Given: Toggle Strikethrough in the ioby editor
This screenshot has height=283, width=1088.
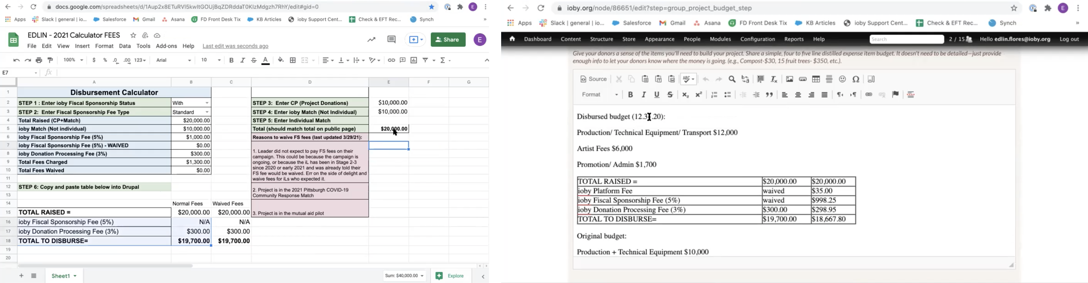Looking at the screenshot, I should click(x=670, y=95).
